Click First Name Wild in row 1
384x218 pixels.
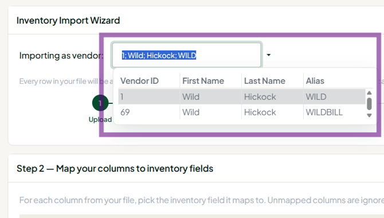click(x=191, y=97)
